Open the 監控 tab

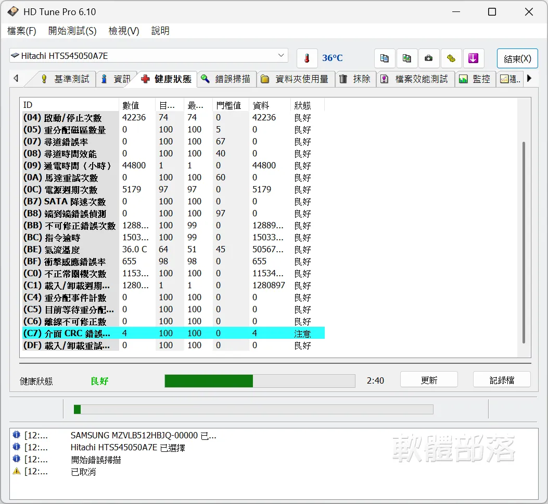tap(475, 79)
